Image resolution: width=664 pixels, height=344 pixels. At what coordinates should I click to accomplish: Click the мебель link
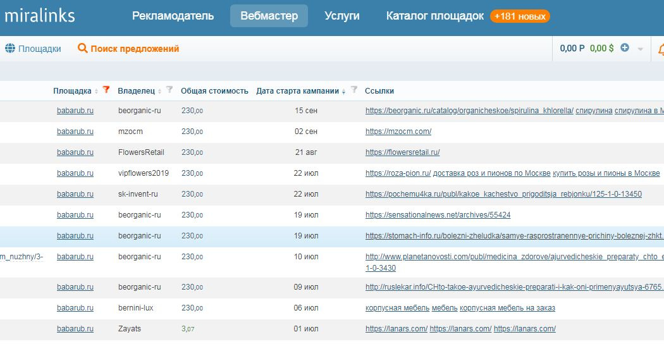point(445,308)
